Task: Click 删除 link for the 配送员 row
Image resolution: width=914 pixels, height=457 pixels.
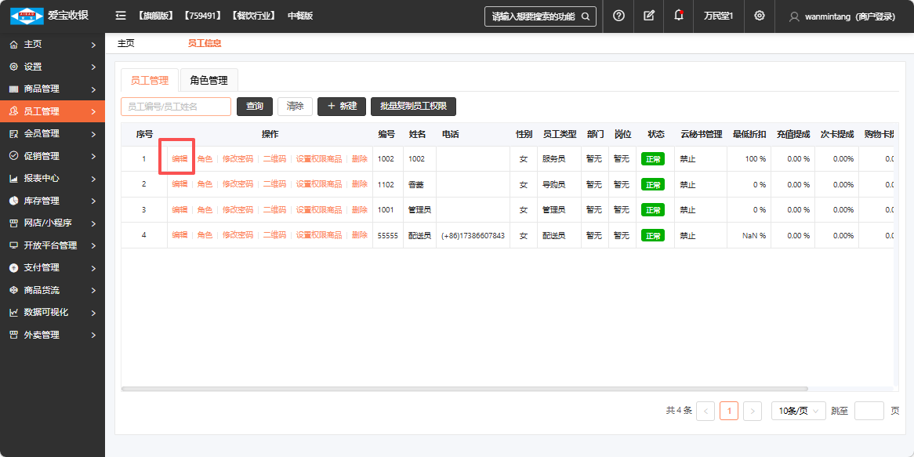Action: tap(359, 235)
